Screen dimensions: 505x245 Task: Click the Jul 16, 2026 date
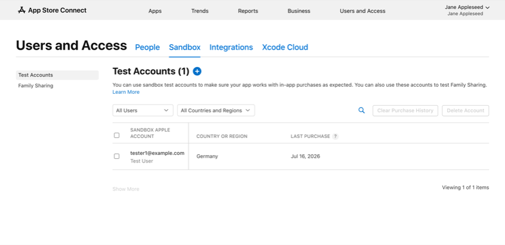pyautogui.click(x=305, y=157)
